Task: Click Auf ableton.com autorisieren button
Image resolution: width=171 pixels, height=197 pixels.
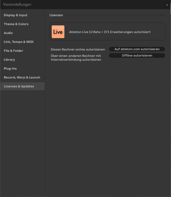Action: click(137, 49)
